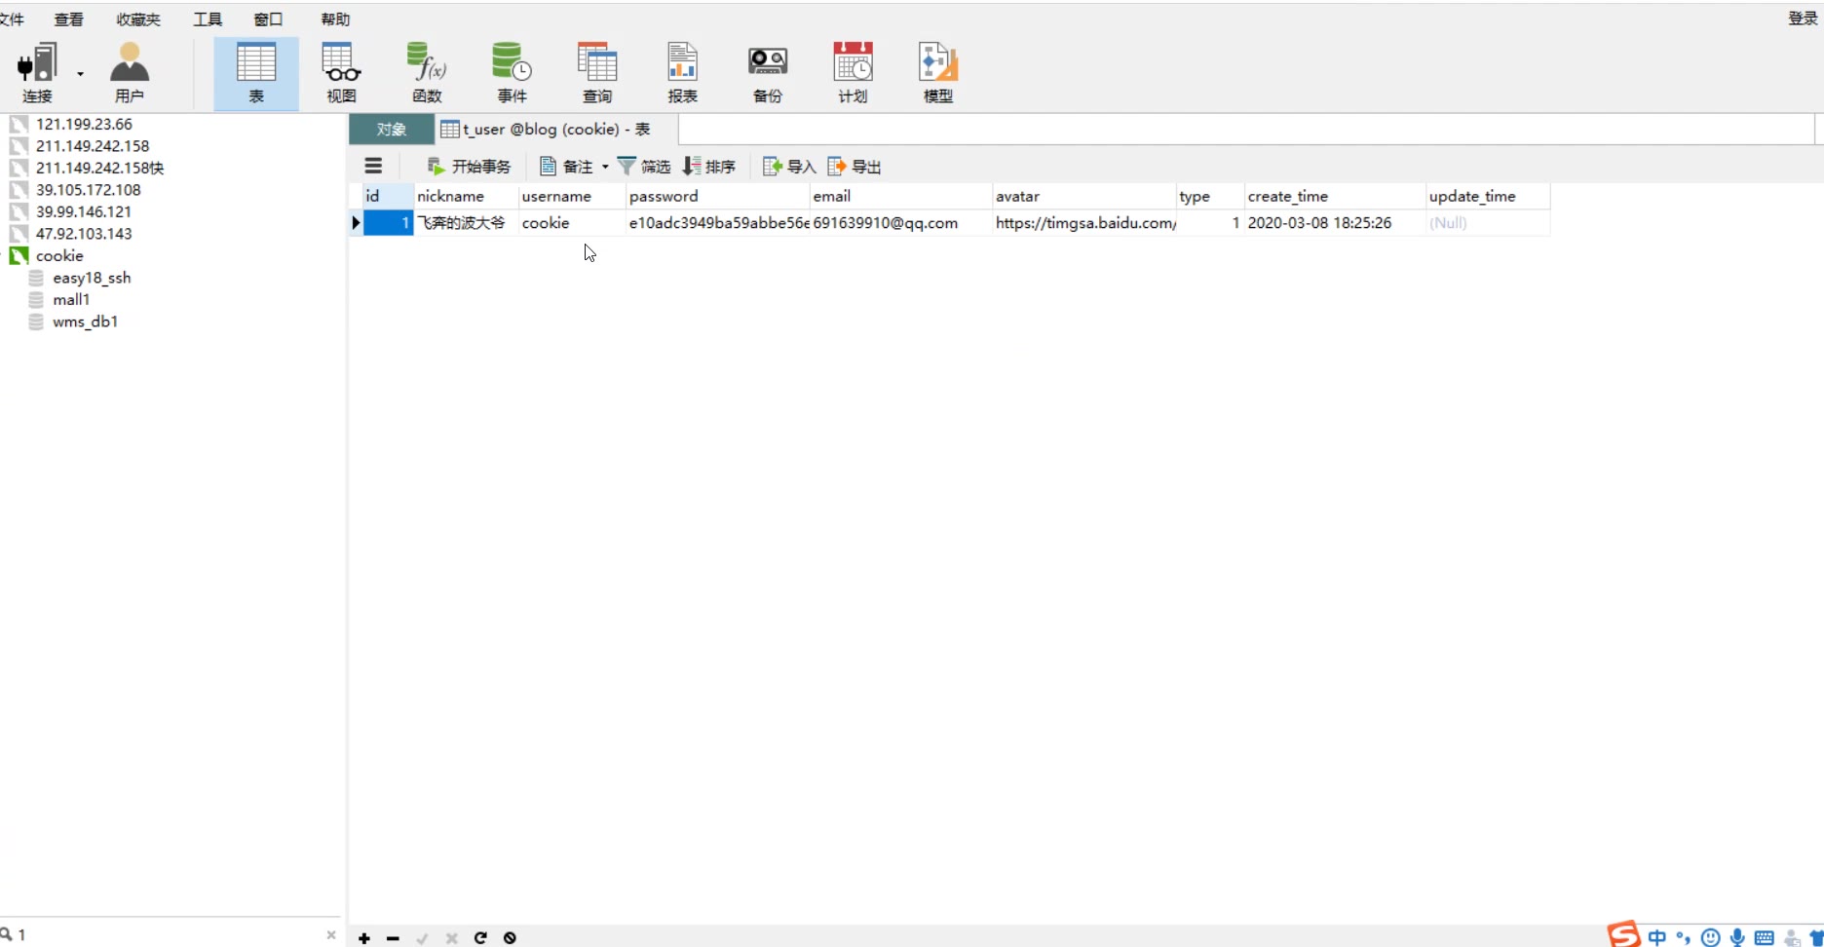The height and width of the screenshot is (947, 1824).
Task: Open the 视图 views tool
Action: tap(341, 73)
